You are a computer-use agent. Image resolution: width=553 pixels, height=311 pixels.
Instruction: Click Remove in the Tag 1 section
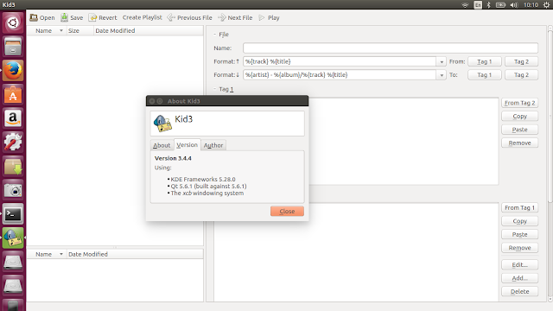coord(520,143)
